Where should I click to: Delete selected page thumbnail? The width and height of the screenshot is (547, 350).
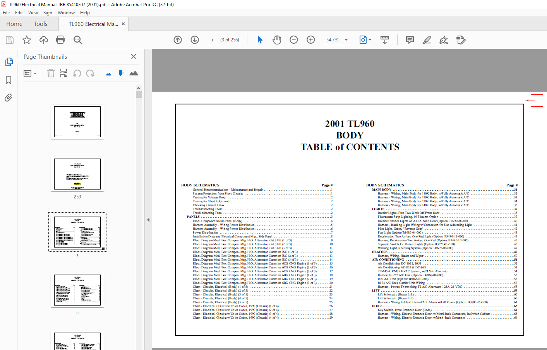51,73
